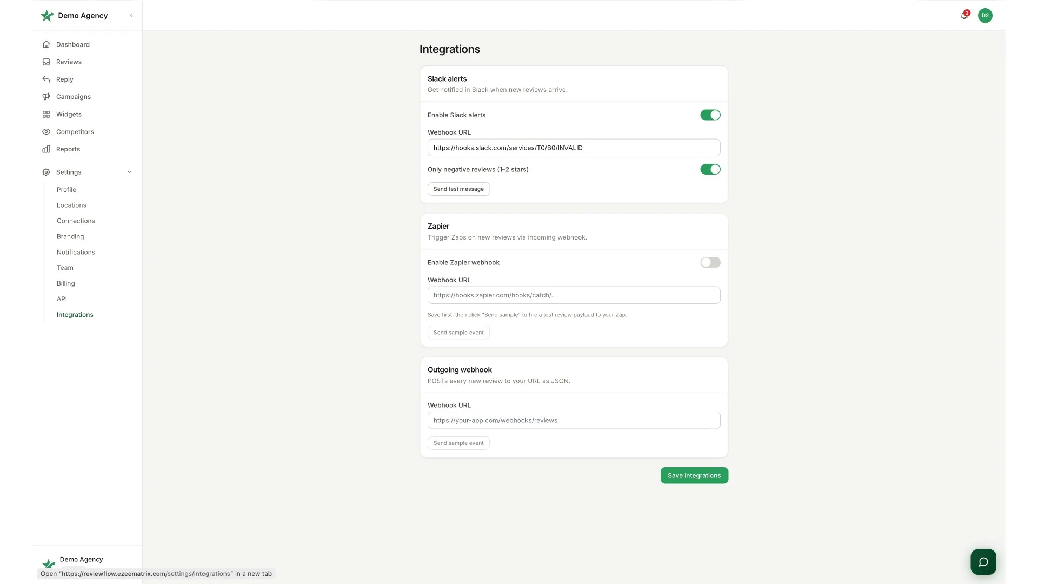Open Locations settings
The image size is (1038, 584).
(x=71, y=205)
